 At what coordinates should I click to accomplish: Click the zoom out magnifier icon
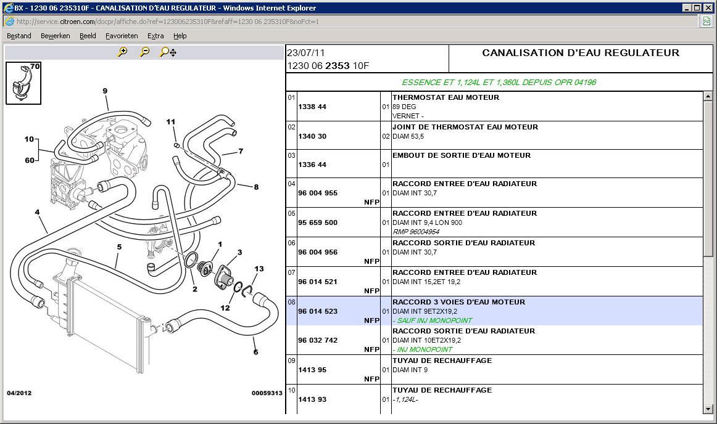click(x=144, y=52)
